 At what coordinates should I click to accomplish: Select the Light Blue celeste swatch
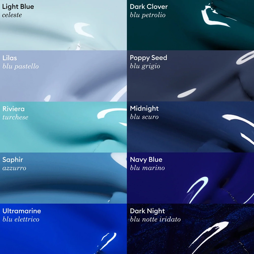click(x=63, y=25)
